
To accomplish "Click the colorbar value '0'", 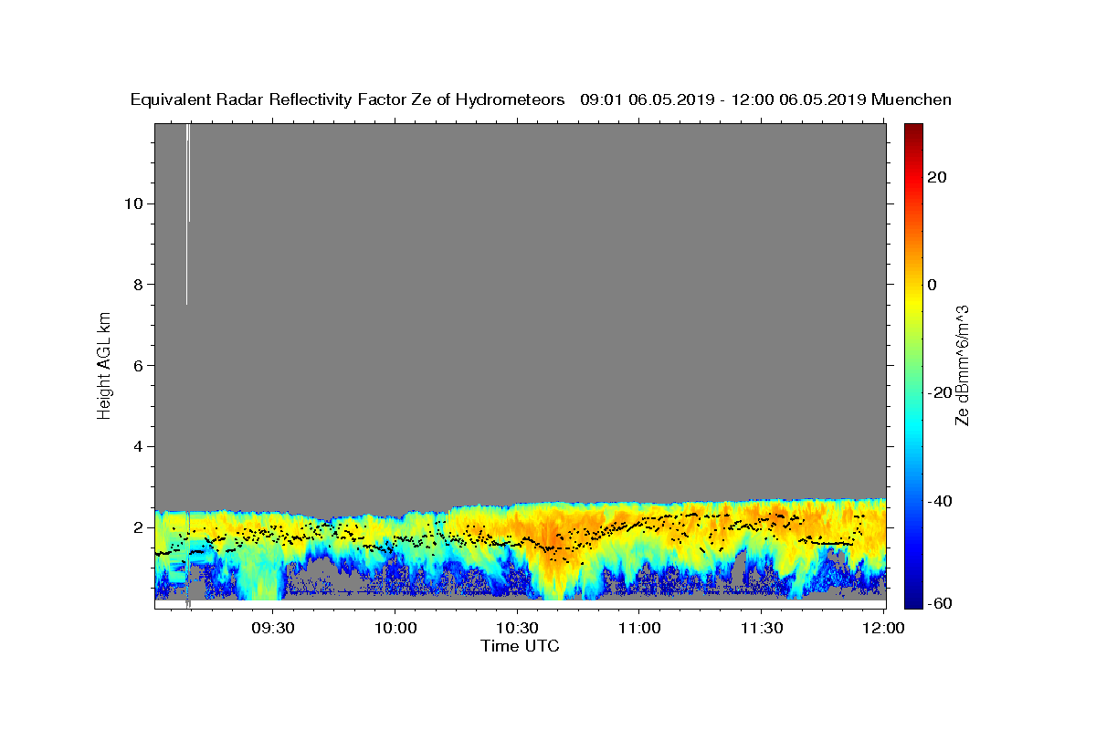I will (x=932, y=285).
